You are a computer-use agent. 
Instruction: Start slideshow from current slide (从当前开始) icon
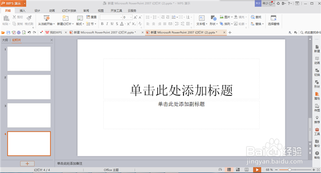coord(46,18)
